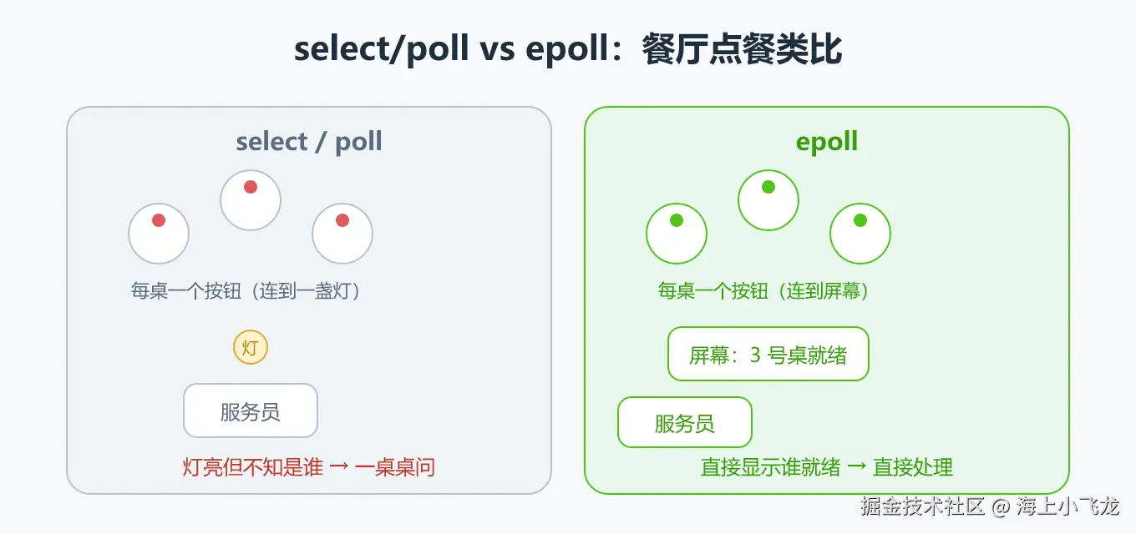Click the 海上小飞龙 author name

1068,506
